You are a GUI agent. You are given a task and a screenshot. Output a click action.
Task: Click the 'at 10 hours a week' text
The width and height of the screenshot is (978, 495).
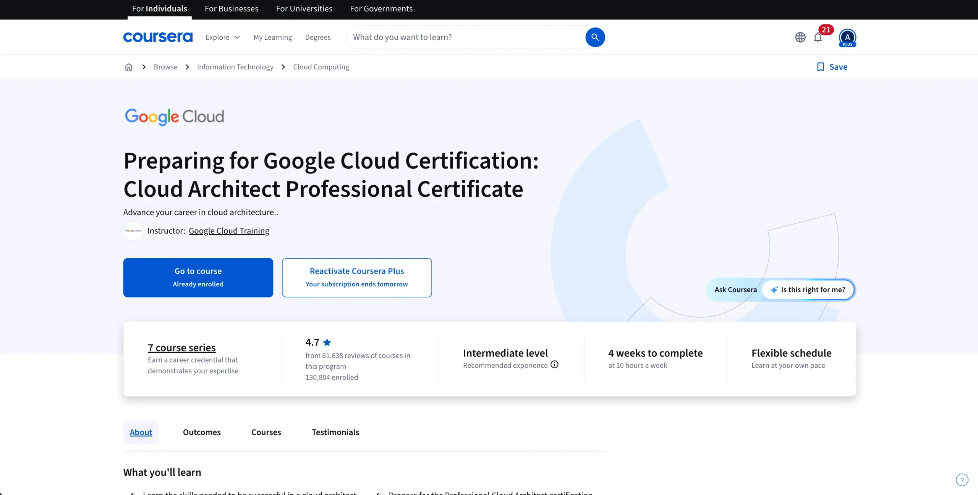(638, 365)
